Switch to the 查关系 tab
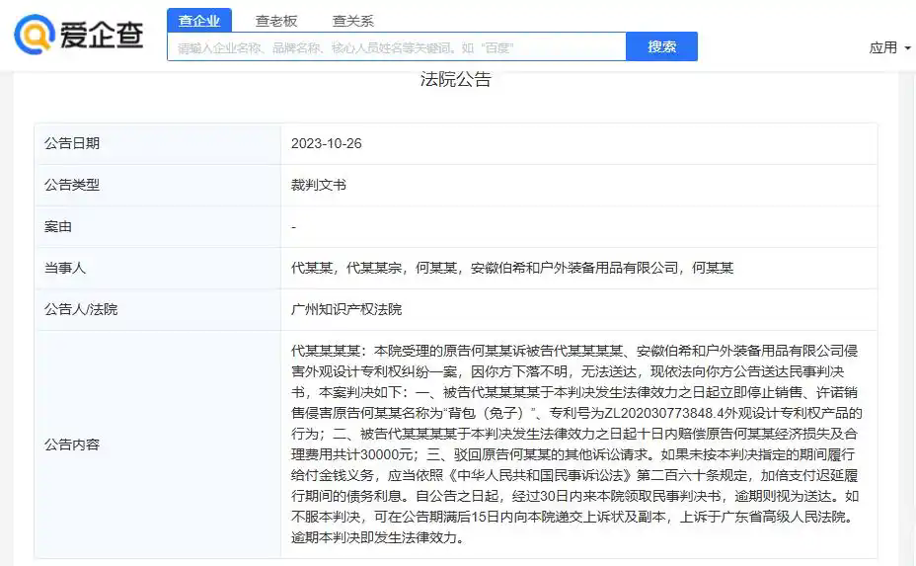 coord(352,21)
